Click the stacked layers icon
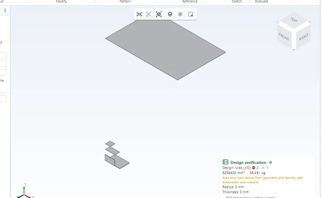Screen dimensions: 323x198 pos(170,14)
